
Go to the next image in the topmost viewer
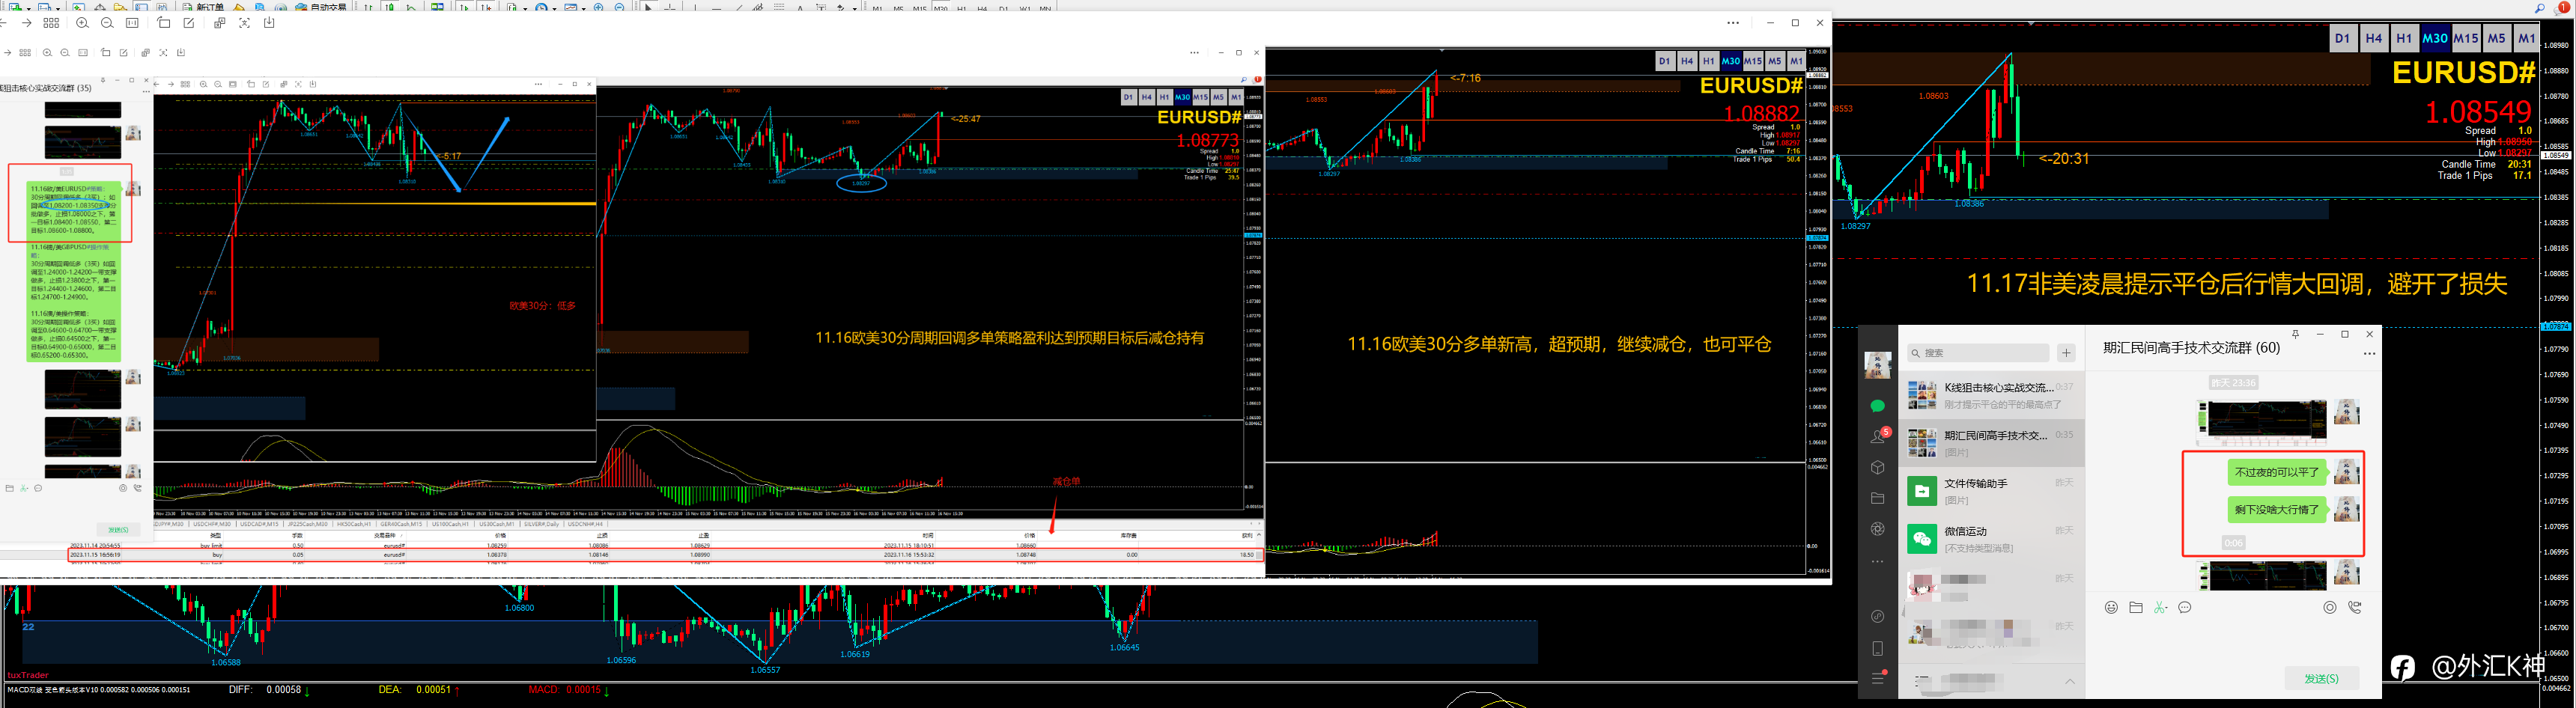point(26,23)
